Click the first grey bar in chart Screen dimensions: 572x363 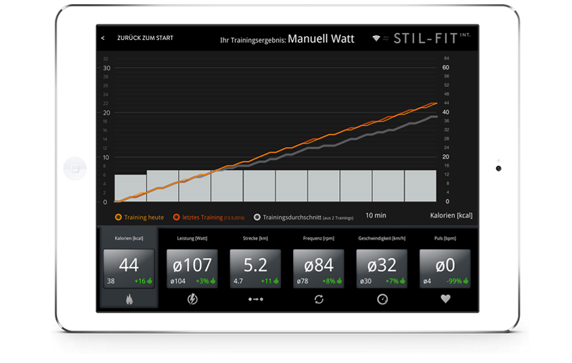tap(130, 188)
